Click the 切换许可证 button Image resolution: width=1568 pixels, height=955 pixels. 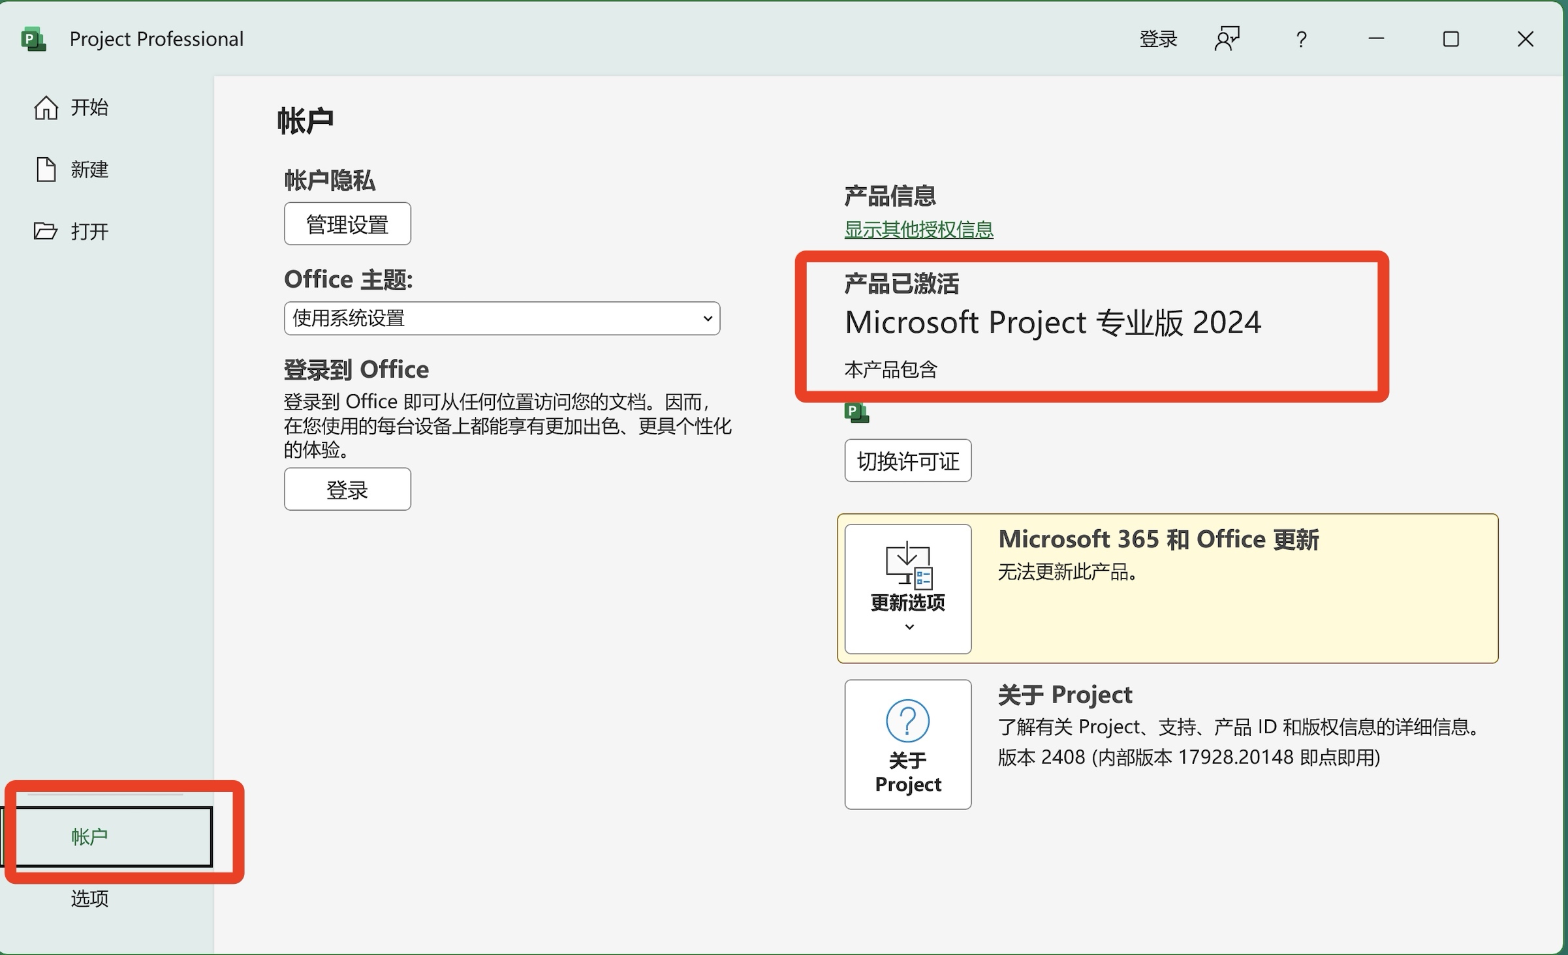coord(907,461)
